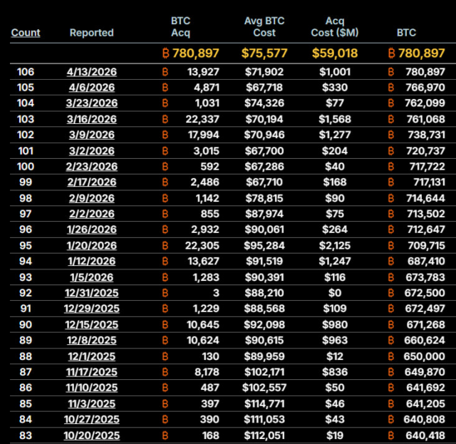
Task: Open the 2/17/2026 reported date link
Action: pyautogui.click(x=92, y=182)
